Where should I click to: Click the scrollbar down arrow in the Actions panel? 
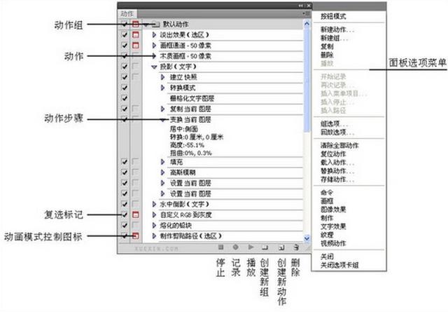307,236
